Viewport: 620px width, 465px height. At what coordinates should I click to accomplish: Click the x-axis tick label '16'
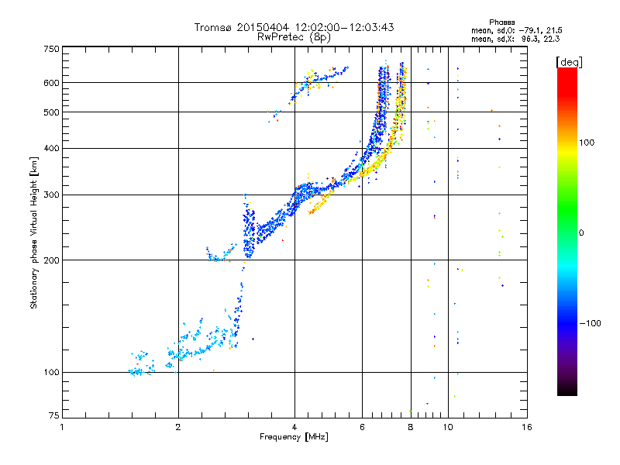pos(527,427)
